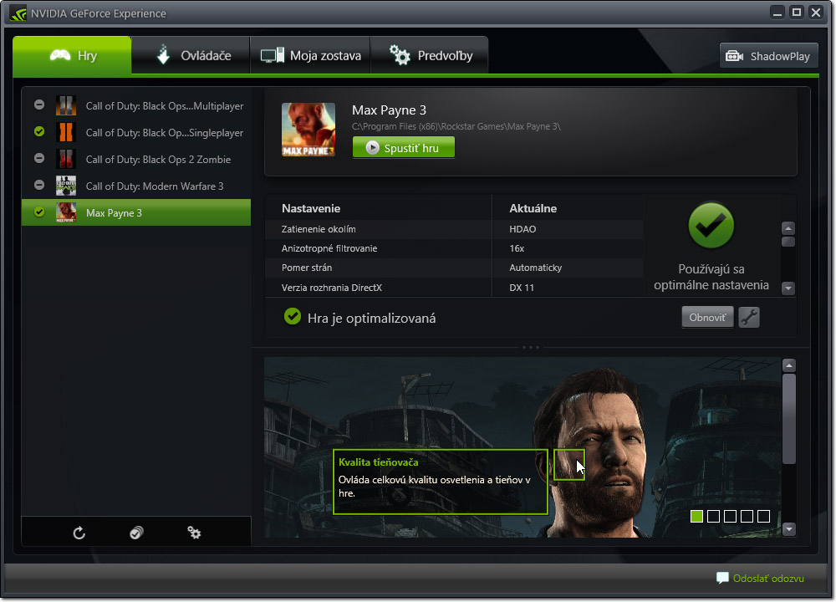Viewport: 836px width, 602px height.
Task: Click the Anizotropné filtrovanie setting row
Action: [454, 248]
